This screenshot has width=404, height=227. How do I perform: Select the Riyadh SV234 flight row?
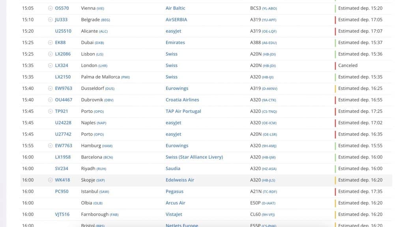click(x=197, y=169)
